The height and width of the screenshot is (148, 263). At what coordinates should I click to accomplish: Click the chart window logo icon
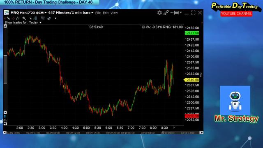tap(7, 13)
